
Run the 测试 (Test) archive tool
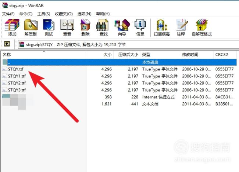pos(49,28)
